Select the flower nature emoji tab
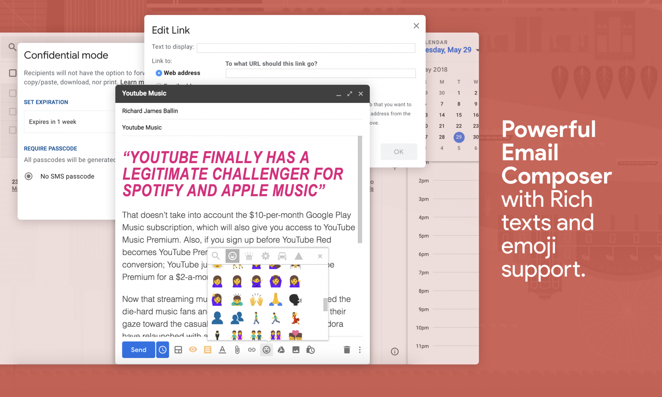The image size is (662, 397). click(x=265, y=256)
